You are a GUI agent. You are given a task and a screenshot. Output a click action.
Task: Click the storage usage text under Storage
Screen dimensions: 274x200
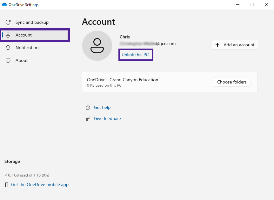[x=27, y=175]
